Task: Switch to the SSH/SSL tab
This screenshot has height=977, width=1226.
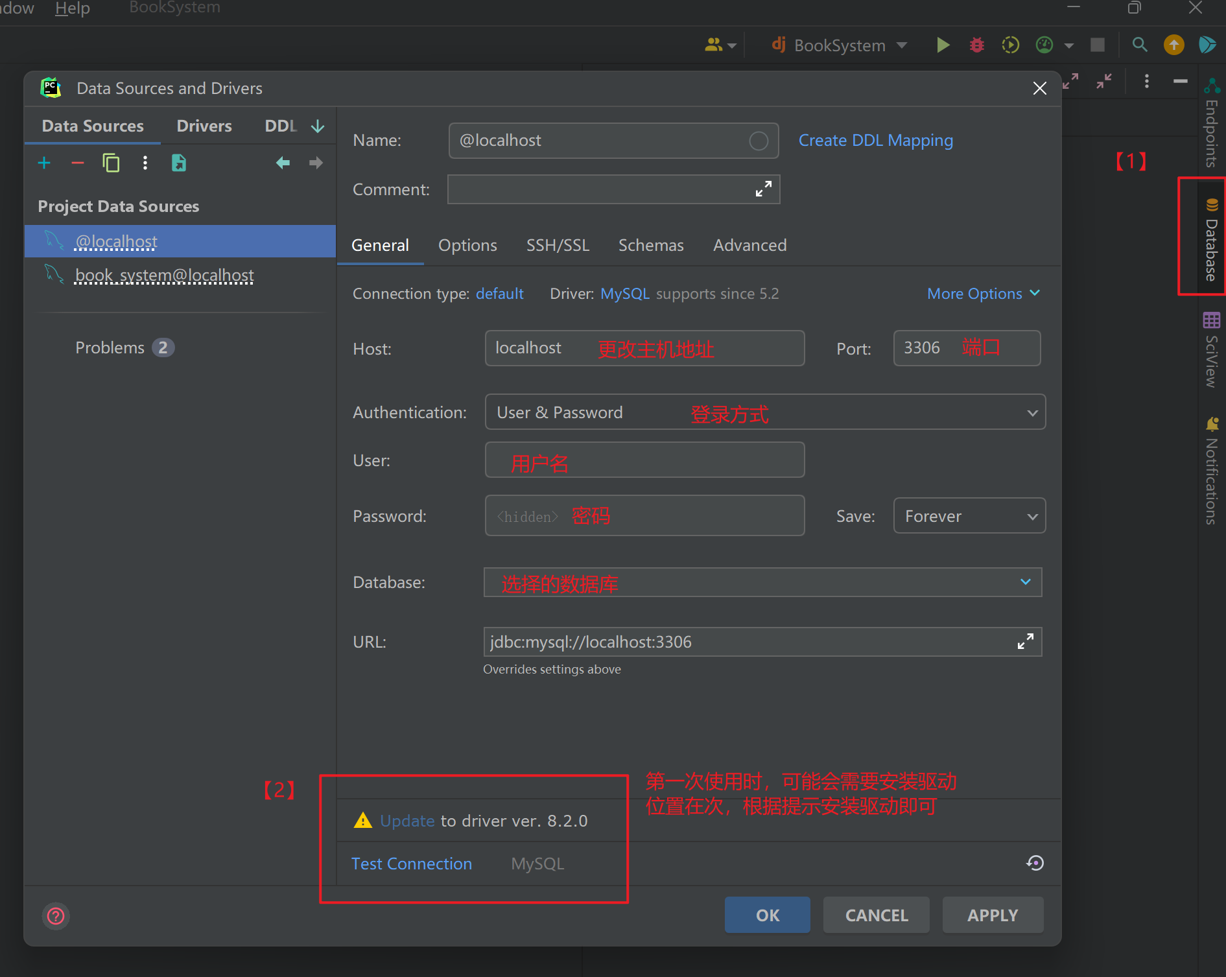Action: 558,245
